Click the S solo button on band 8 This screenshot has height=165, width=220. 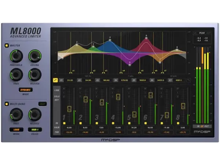point(177,96)
